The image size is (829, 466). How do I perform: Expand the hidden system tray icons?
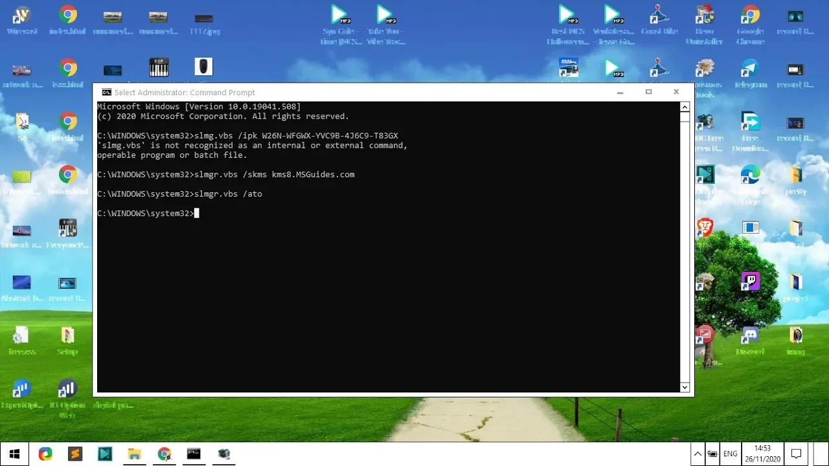[698, 454]
